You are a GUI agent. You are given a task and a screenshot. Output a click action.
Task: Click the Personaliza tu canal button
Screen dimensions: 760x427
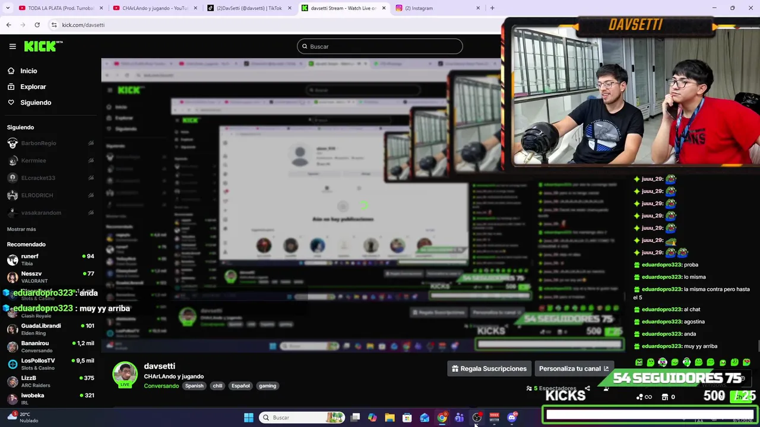pos(574,368)
